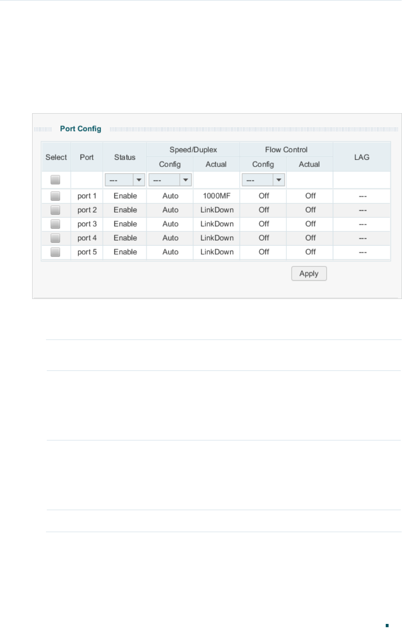Tick the checkbox for port 1
This screenshot has height=628, width=402.
[55, 196]
